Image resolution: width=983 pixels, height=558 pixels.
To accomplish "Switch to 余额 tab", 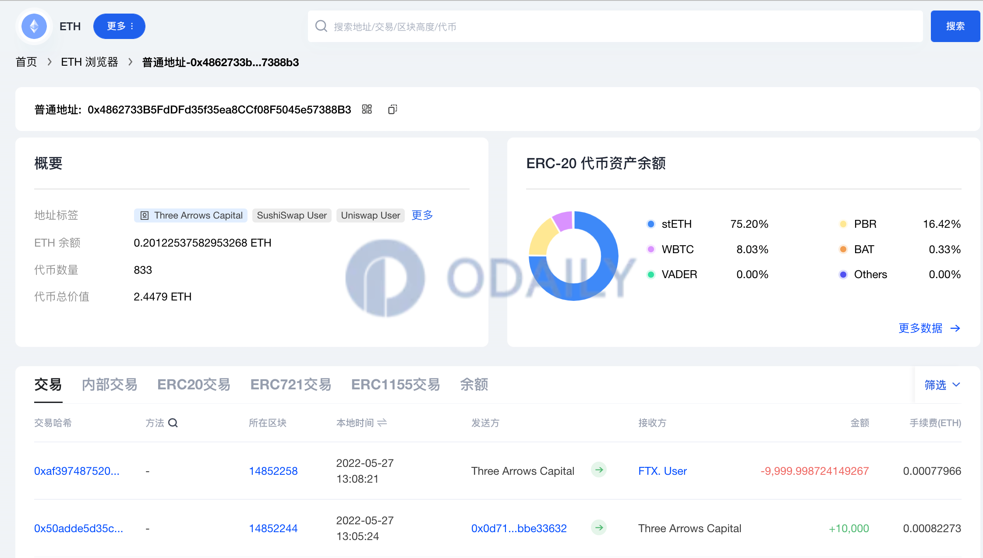I will [474, 385].
